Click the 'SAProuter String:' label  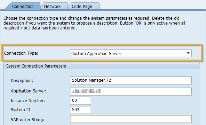pyautogui.click(x=27, y=120)
